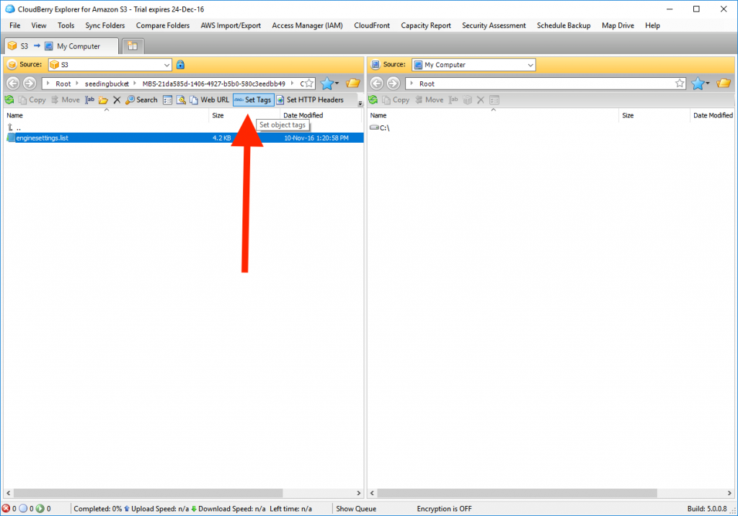Open the AWS Import/Export menu
The image size is (738, 516).
(231, 25)
